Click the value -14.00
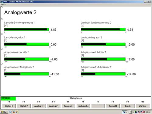The width and height of the screenshot is (152, 114). pyautogui.click(x=131, y=74)
